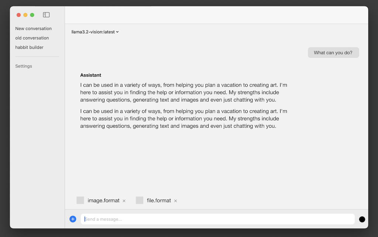Open Settings in the sidebar
378x237 pixels.
[x=24, y=66]
